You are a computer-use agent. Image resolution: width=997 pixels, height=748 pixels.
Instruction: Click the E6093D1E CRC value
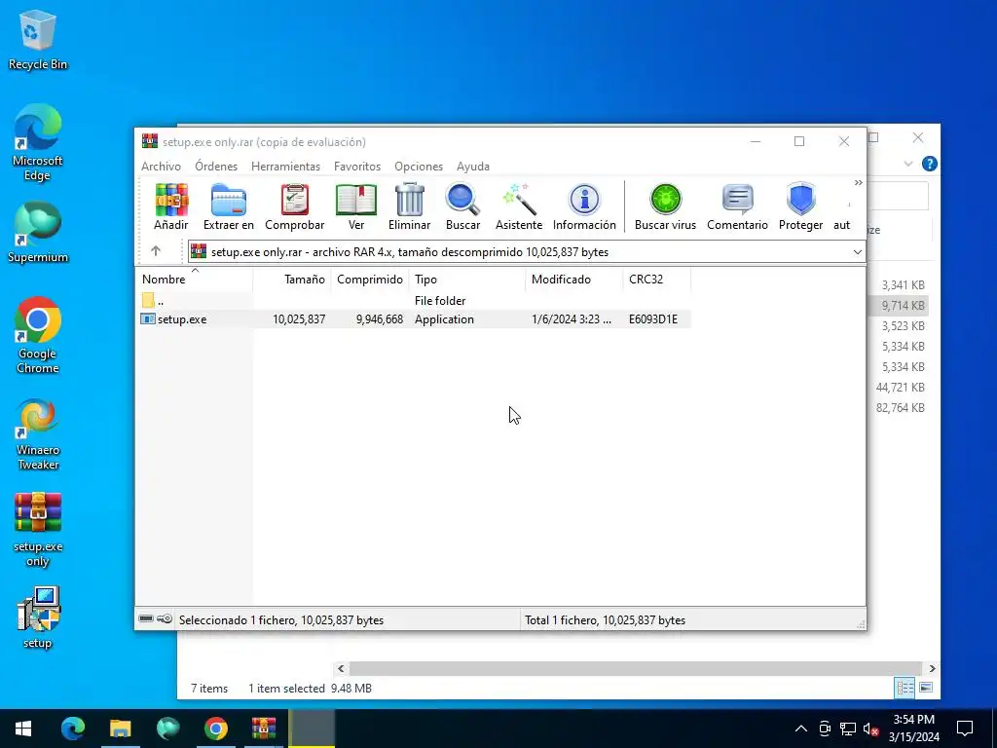[x=653, y=319]
